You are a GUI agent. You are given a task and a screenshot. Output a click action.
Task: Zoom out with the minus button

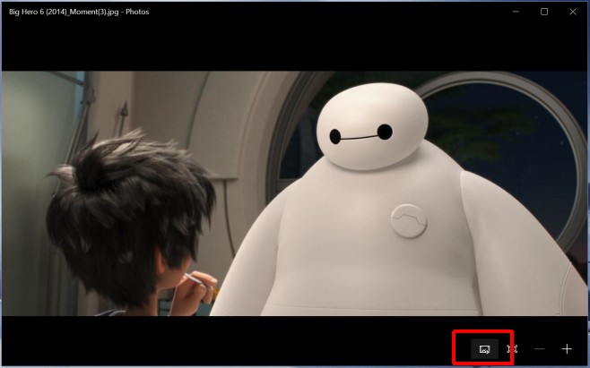539,349
